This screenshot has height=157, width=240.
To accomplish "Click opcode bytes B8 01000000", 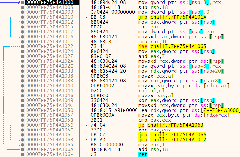I will 107,145.
